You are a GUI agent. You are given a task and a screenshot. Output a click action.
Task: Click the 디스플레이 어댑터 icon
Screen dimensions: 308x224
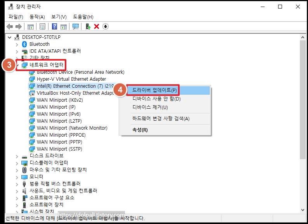click(24, 163)
